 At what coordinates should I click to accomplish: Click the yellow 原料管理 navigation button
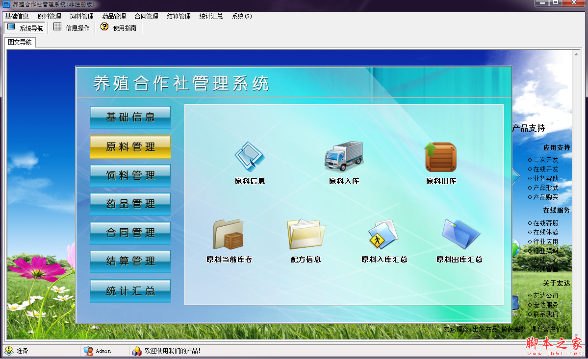(x=130, y=147)
